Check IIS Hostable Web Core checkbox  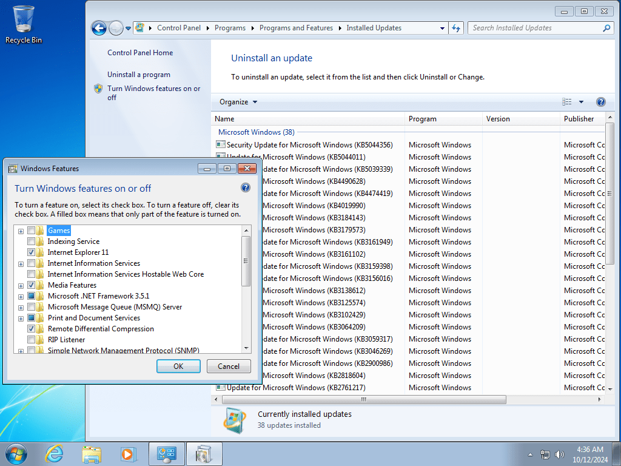31,274
